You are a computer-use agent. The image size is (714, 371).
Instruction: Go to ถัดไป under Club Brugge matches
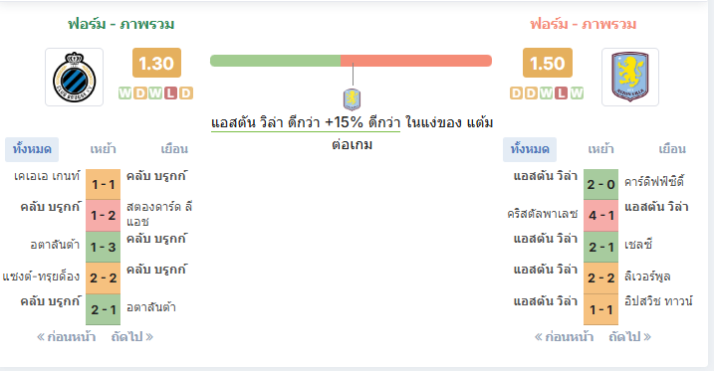pyautogui.click(x=132, y=337)
